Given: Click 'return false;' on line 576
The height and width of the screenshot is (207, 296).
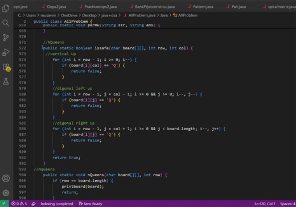Looking at the screenshot, I should click(87, 71).
